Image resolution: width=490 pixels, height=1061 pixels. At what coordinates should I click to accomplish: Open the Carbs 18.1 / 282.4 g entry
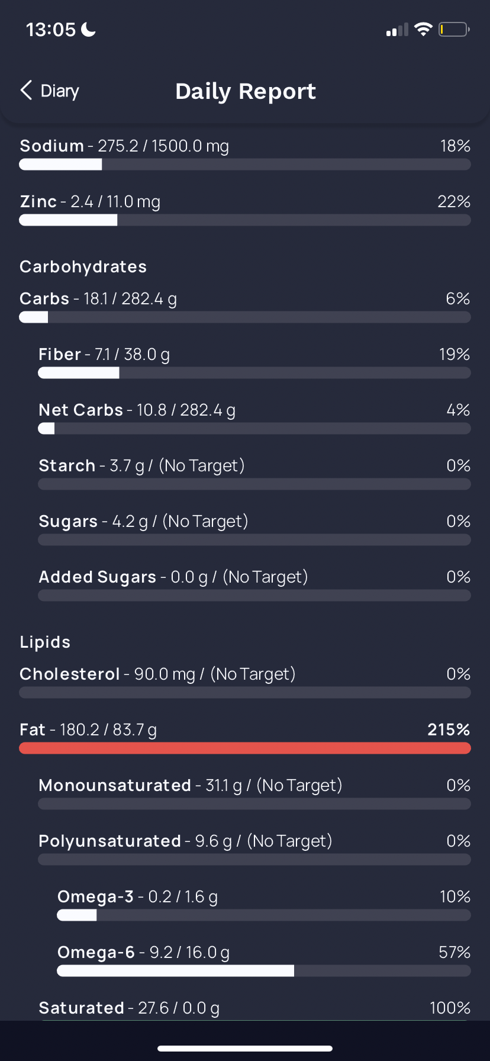[x=245, y=307]
